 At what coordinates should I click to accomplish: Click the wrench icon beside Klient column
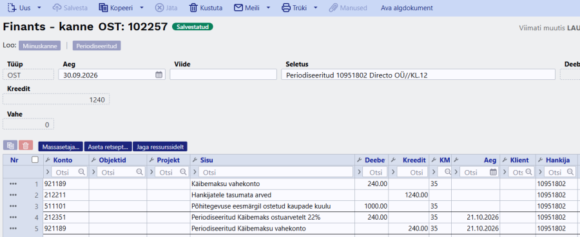click(x=505, y=160)
